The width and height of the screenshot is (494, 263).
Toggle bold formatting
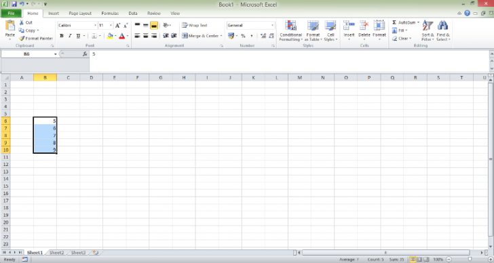point(62,36)
